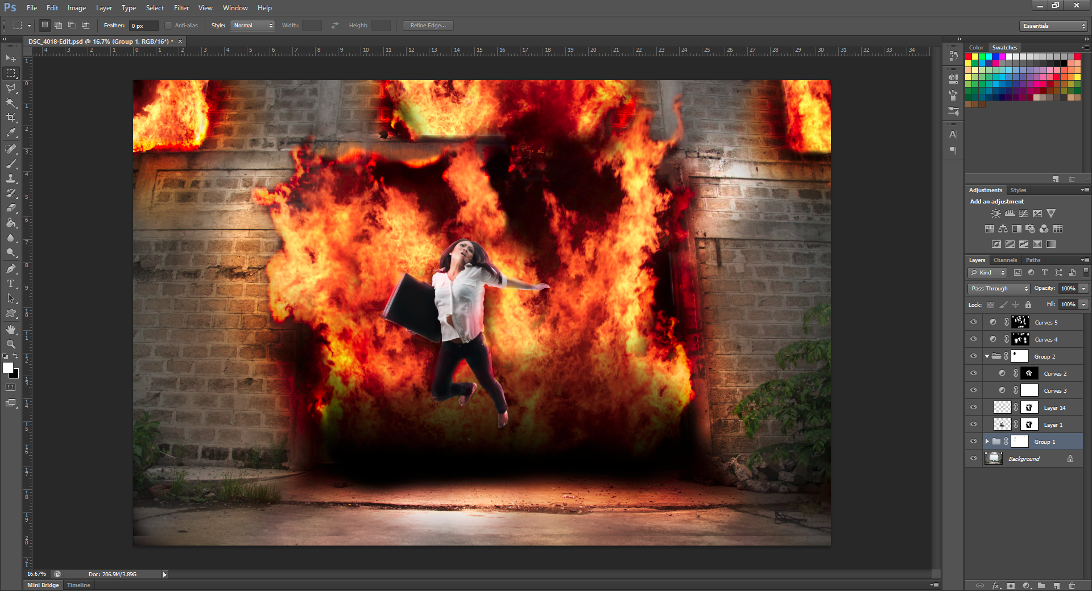Hide the Curves 3 layer
The image size is (1092, 591).
pyautogui.click(x=974, y=390)
